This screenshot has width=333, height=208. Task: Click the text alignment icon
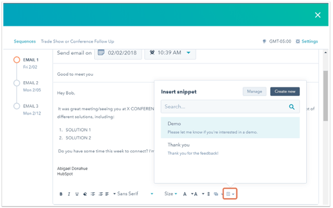(107, 194)
